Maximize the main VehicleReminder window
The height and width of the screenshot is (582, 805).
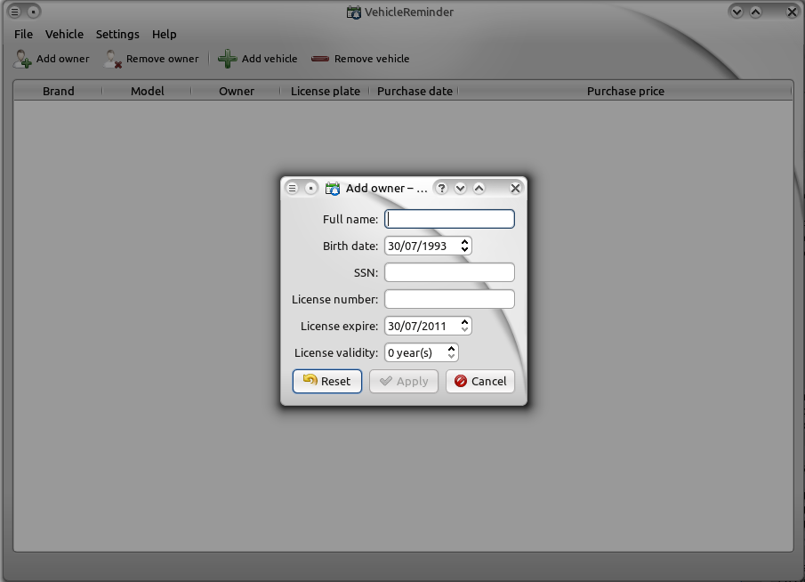coord(756,12)
